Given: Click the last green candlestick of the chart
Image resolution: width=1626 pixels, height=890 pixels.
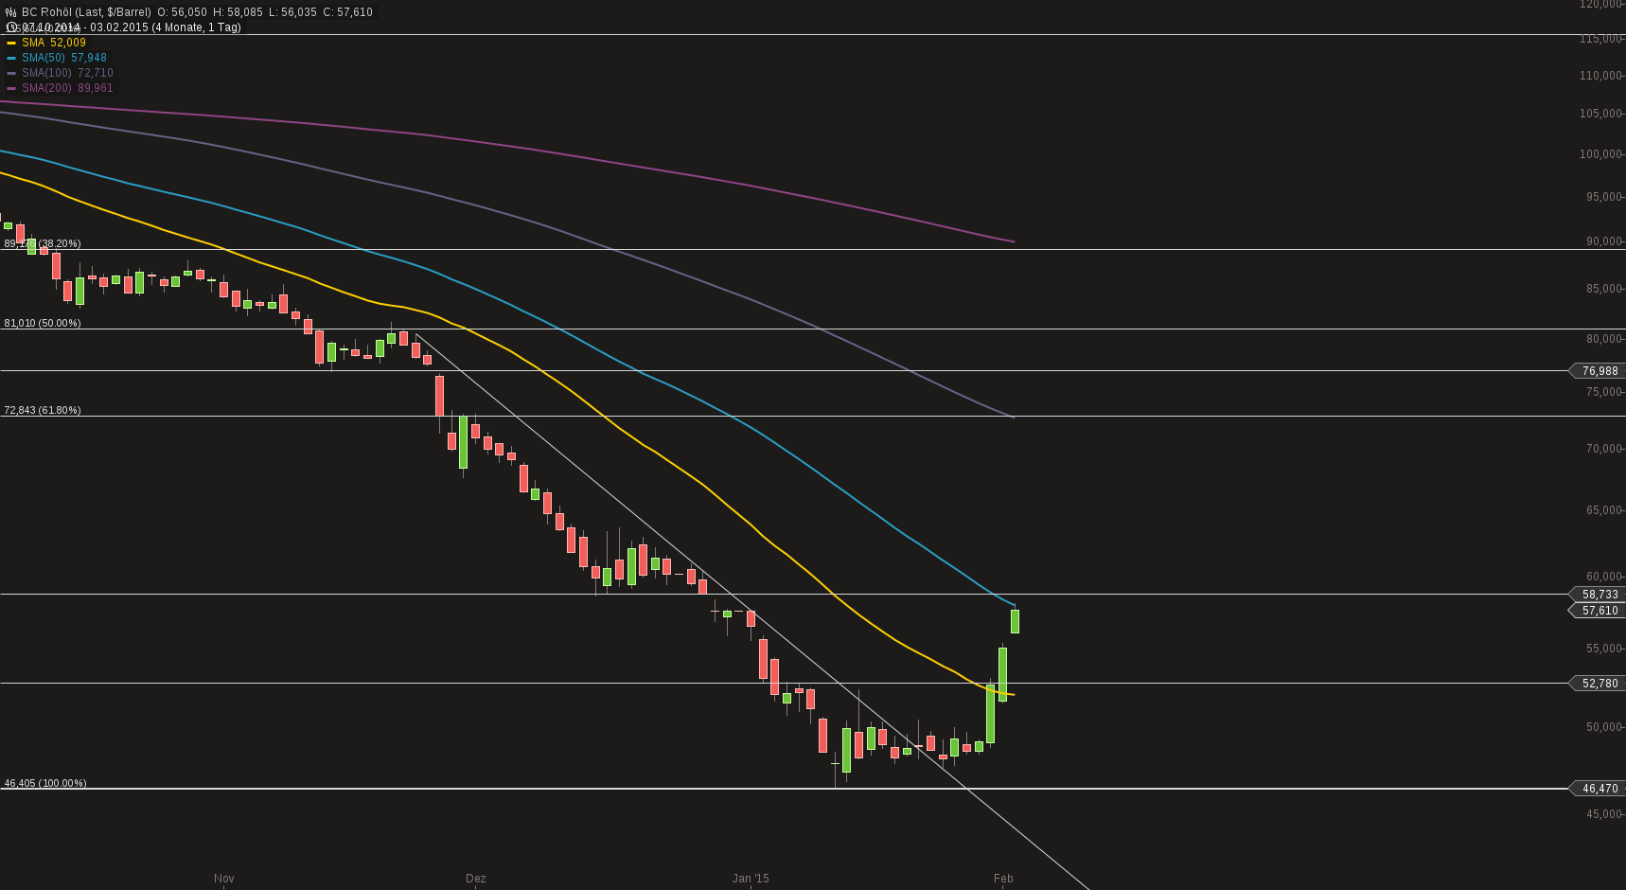Looking at the screenshot, I should 1015,620.
